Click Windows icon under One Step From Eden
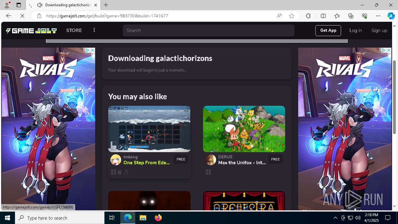Viewport: 398px width, 224px height. 113,172
